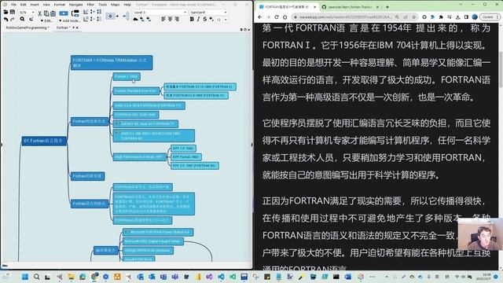Select the '01 Fortran语言简介' root node

tap(44, 141)
